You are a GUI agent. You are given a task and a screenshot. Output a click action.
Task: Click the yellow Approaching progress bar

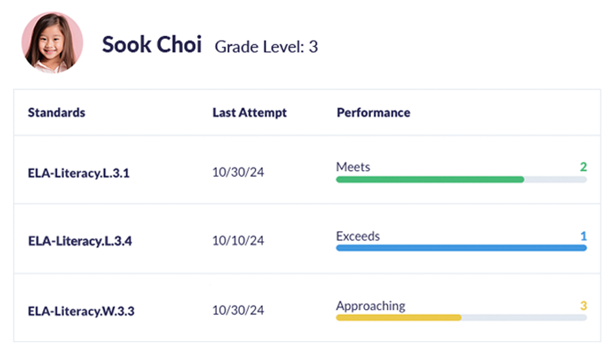[x=461, y=318]
